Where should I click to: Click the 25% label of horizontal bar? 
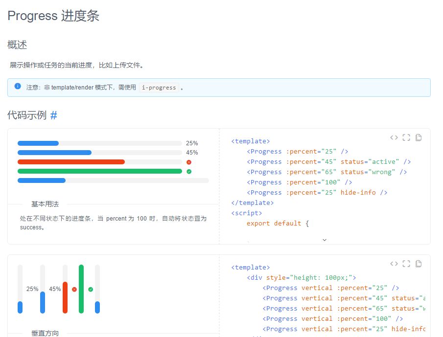coord(192,143)
